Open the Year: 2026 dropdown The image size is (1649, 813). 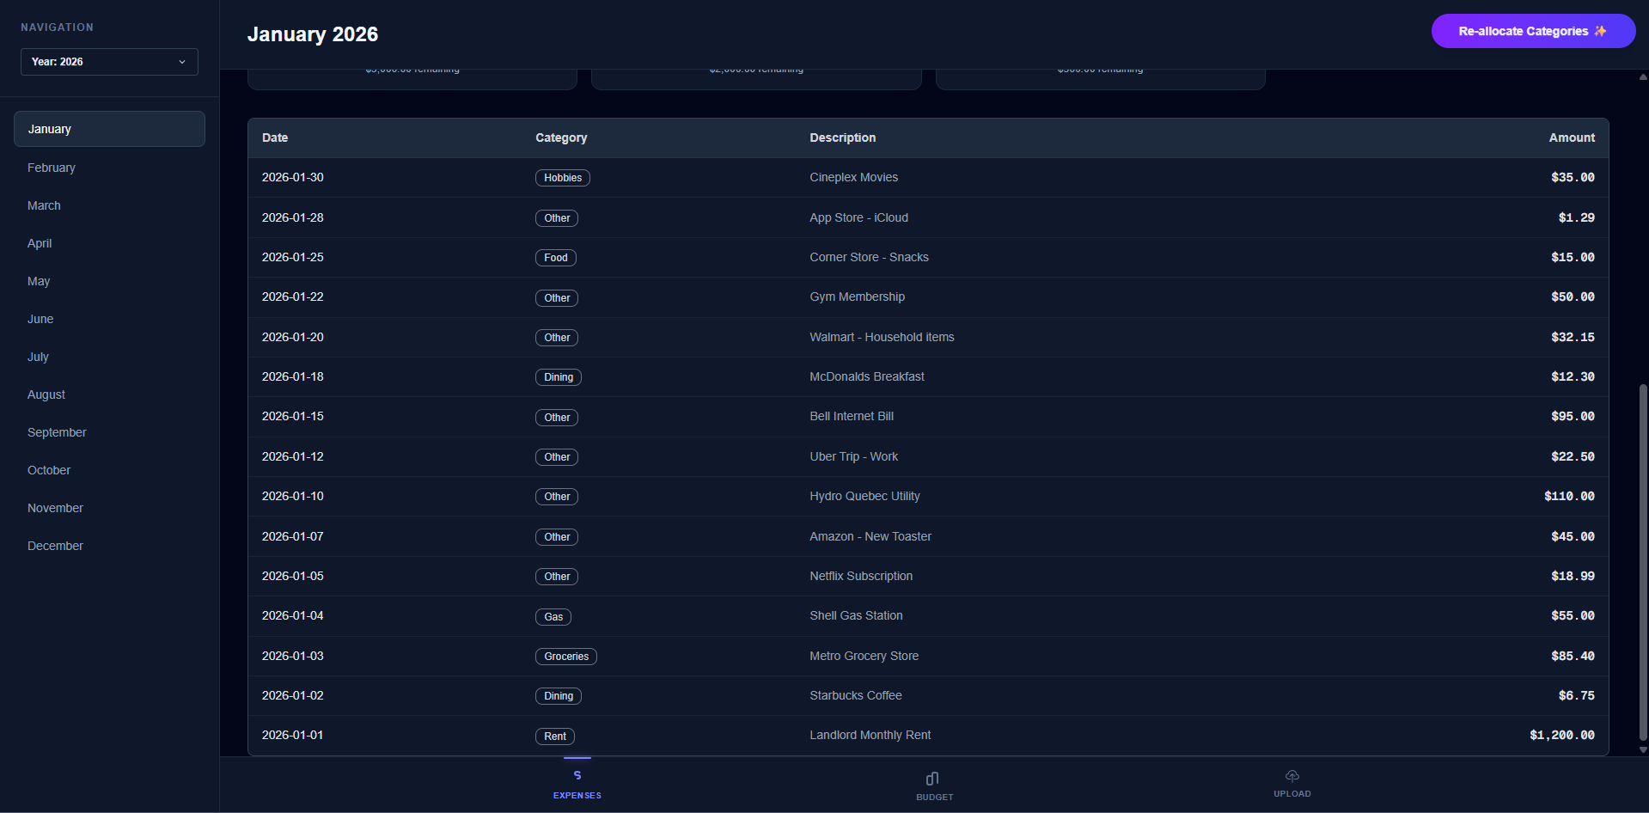[x=109, y=62]
